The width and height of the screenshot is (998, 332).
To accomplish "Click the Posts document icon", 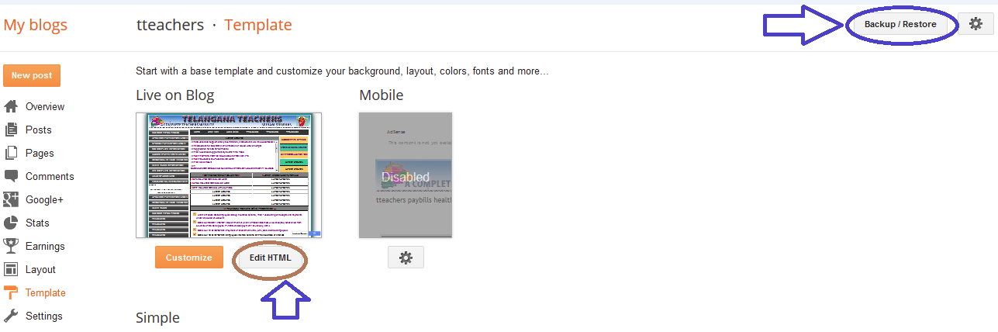I will point(11,130).
